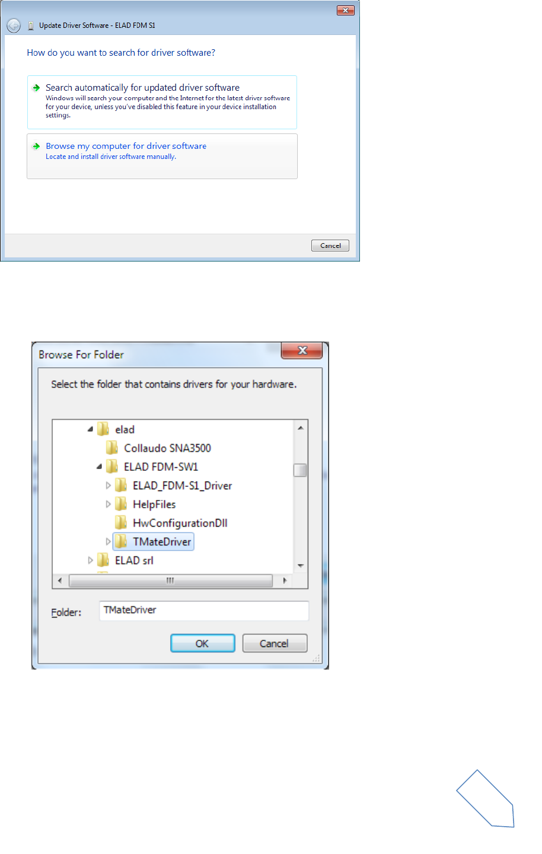Image resolution: width=542 pixels, height=854 pixels.
Task: Click OK in Browse For Folder
Action: (x=203, y=643)
